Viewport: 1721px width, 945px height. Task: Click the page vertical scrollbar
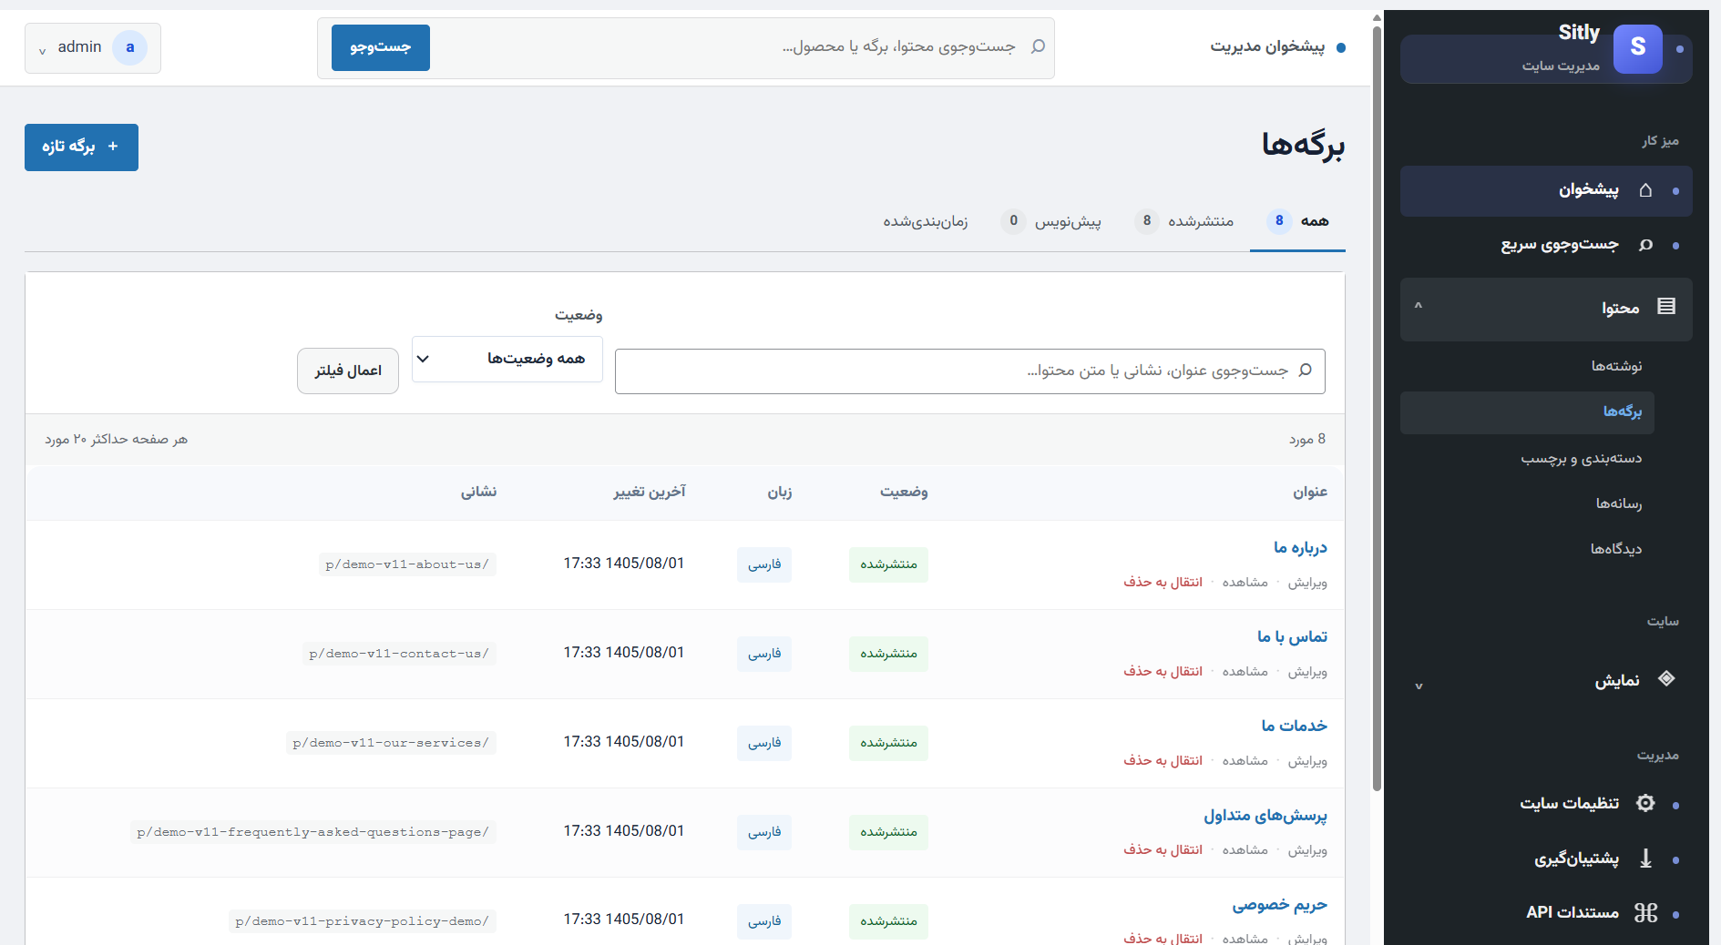point(1377,410)
